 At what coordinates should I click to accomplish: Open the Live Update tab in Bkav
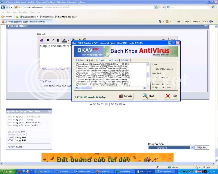tap(113, 60)
